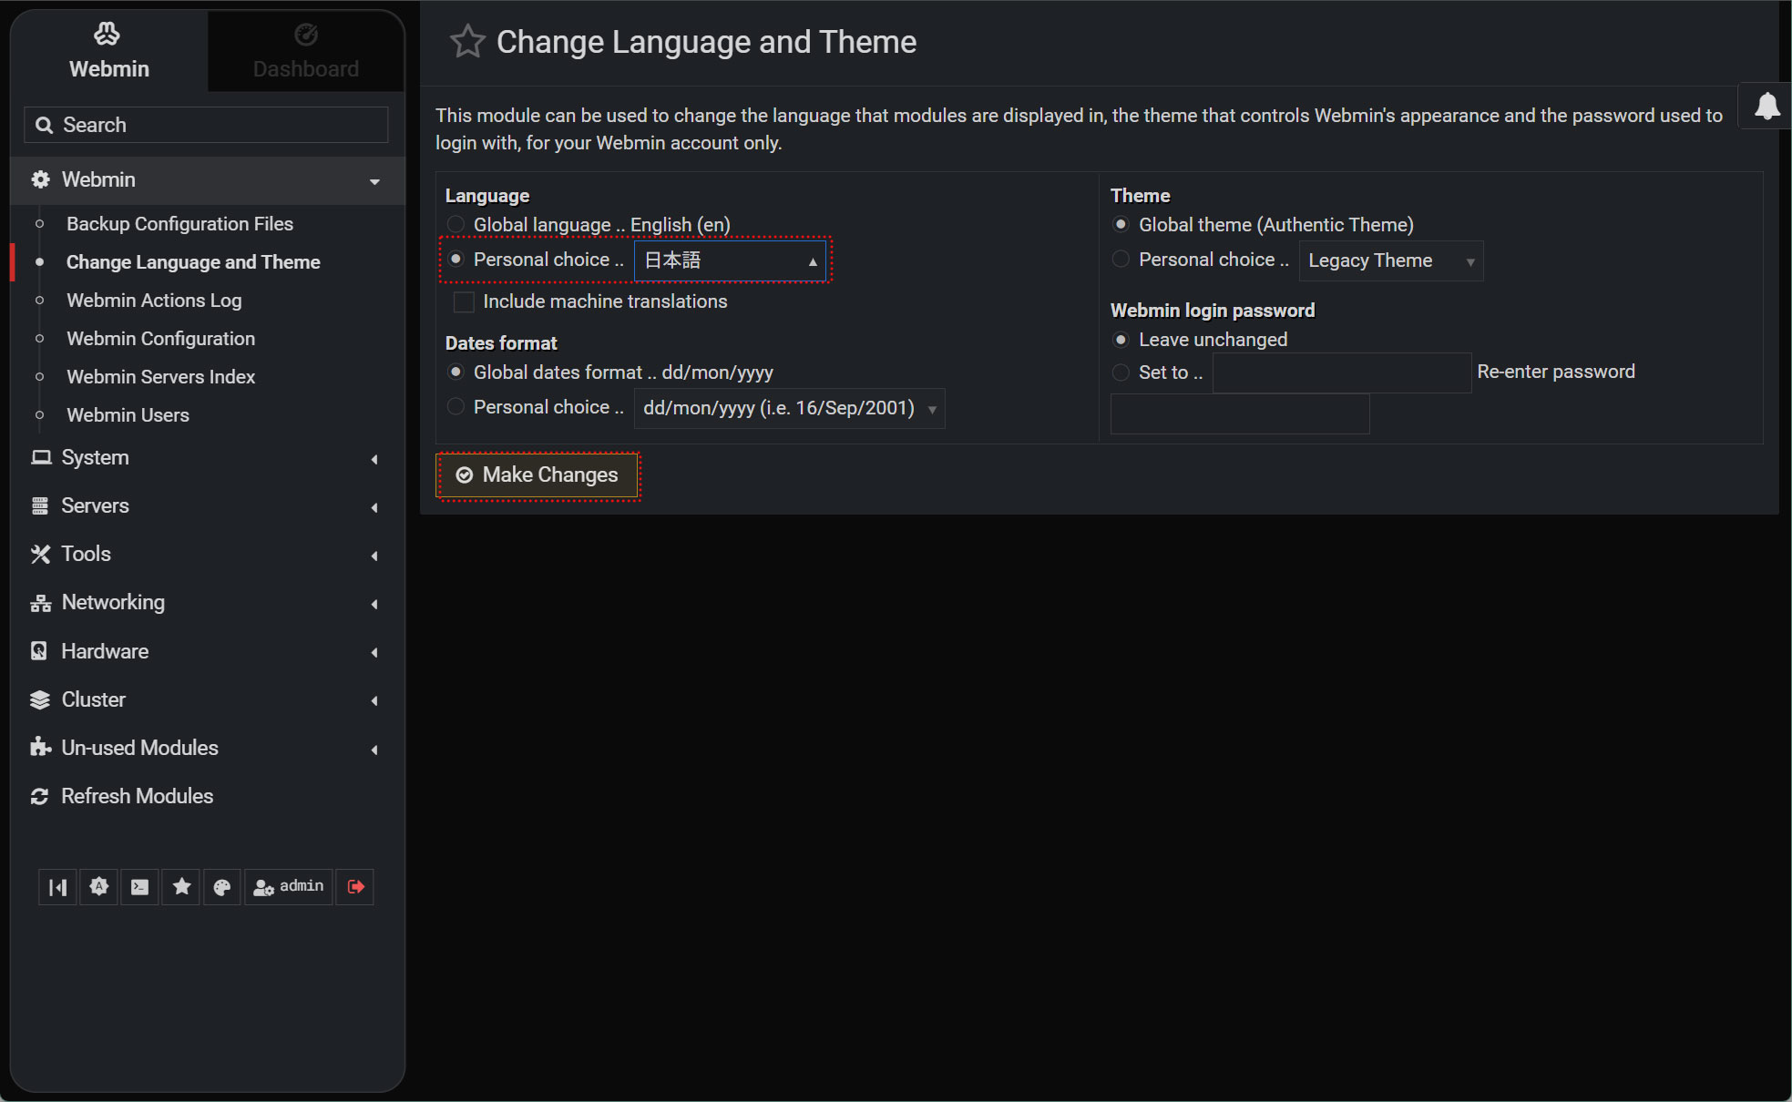This screenshot has width=1792, height=1102.
Task: Open the command shell terminal icon
Action: [x=139, y=887]
